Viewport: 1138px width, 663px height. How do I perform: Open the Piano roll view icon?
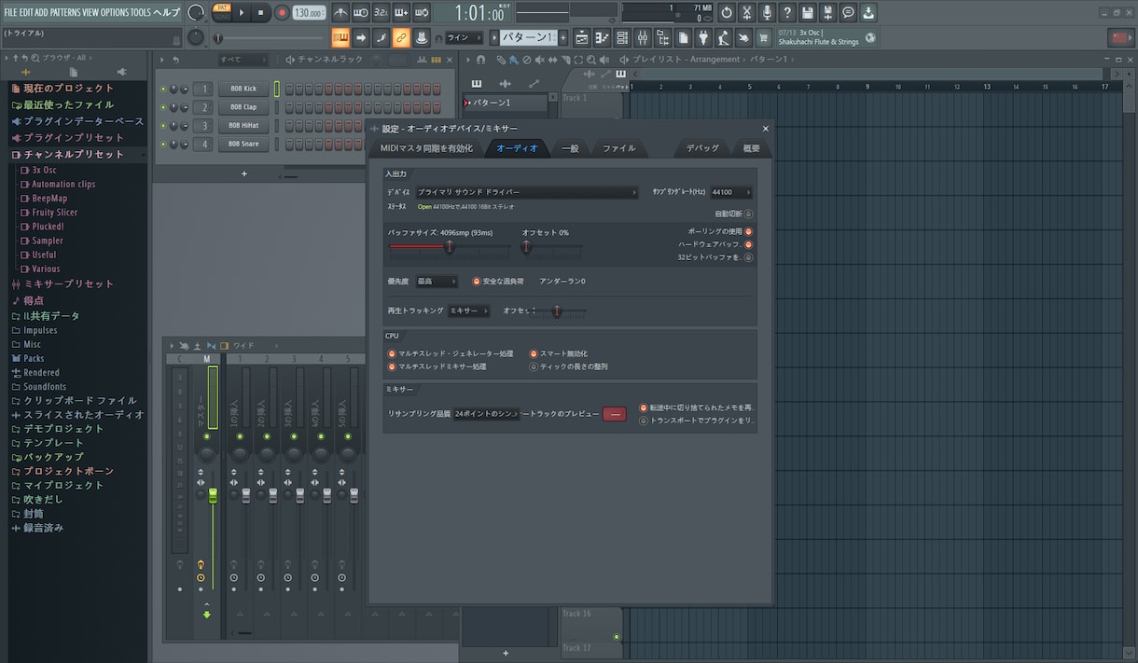[x=602, y=37]
